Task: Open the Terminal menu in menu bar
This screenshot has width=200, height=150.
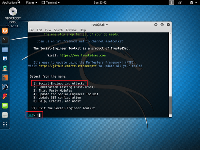Action: pyautogui.click(x=71, y=30)
